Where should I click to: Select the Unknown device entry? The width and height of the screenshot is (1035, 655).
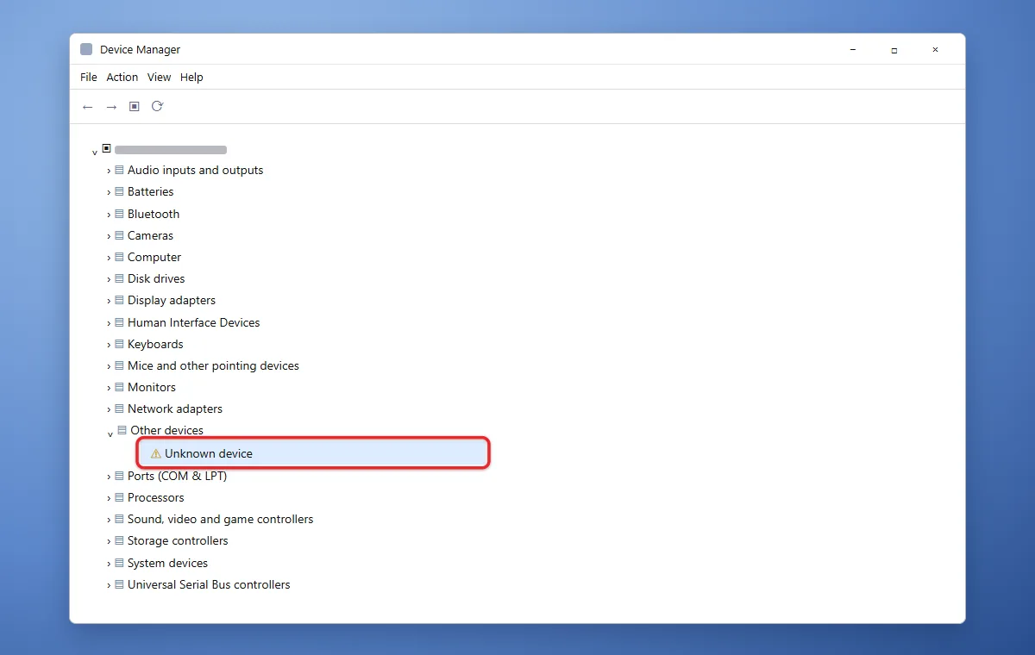314,453
